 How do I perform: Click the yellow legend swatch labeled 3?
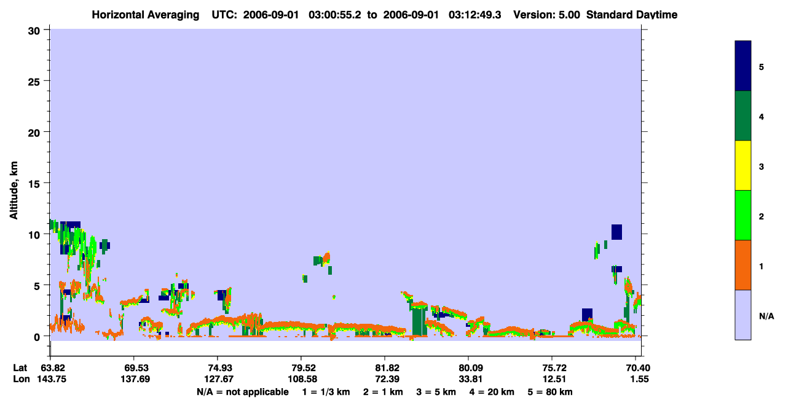(743, 166)
